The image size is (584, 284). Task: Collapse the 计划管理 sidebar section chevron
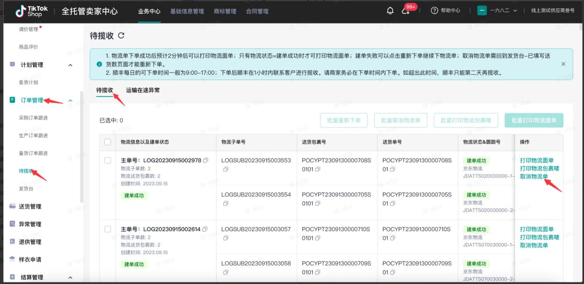[x=70, y=65]
